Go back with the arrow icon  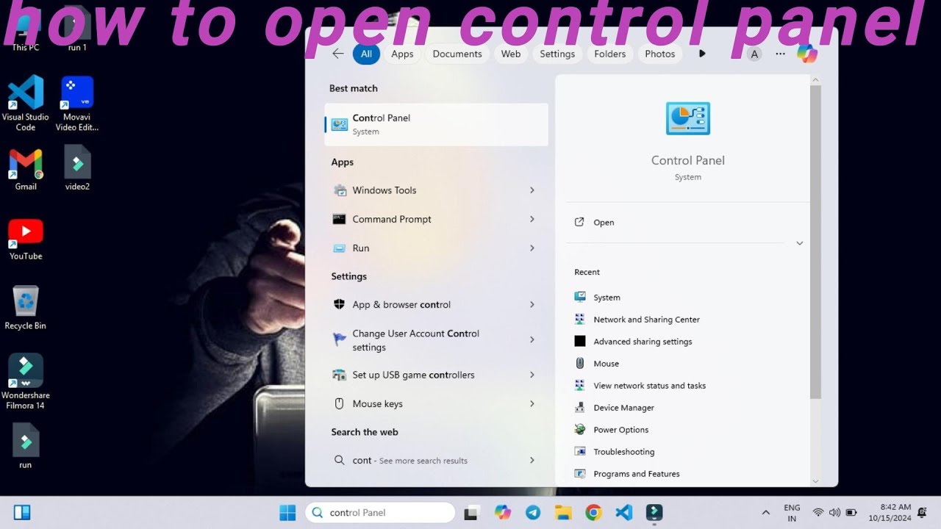[338, 54]
